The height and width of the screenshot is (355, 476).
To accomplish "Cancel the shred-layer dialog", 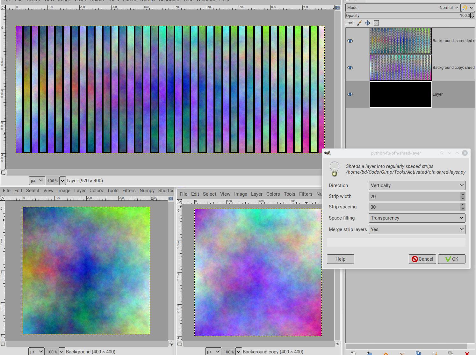I will (x=422, y=259).
